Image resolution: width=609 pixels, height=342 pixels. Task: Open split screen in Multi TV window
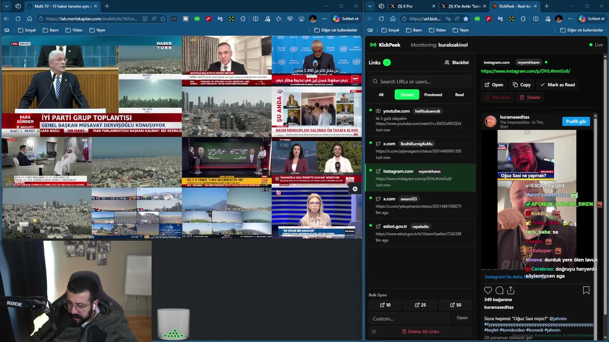[255, 19]
